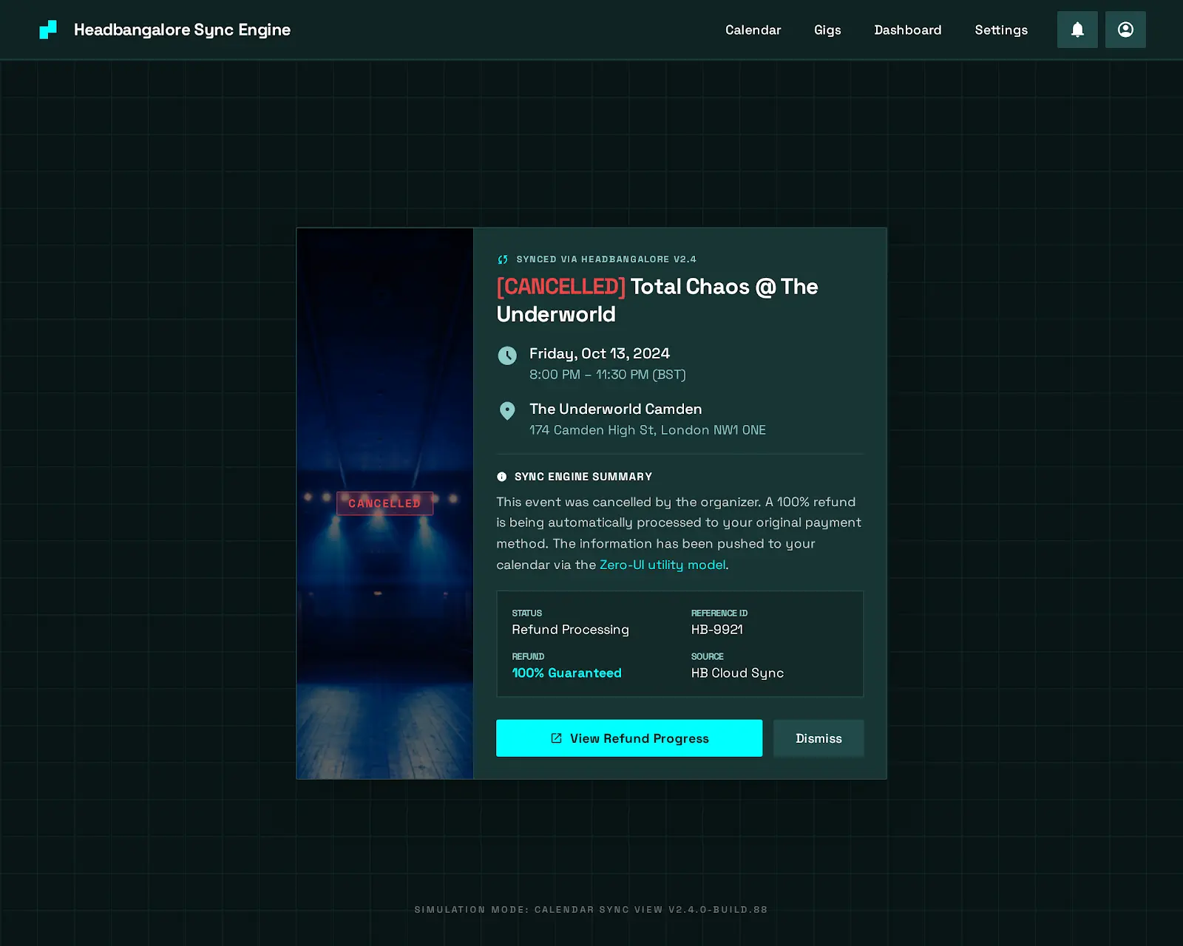Open the user account profile icon
The width and height of the screenshot is (1183, 946).
pyautogui.click(x=1125, y=30)
